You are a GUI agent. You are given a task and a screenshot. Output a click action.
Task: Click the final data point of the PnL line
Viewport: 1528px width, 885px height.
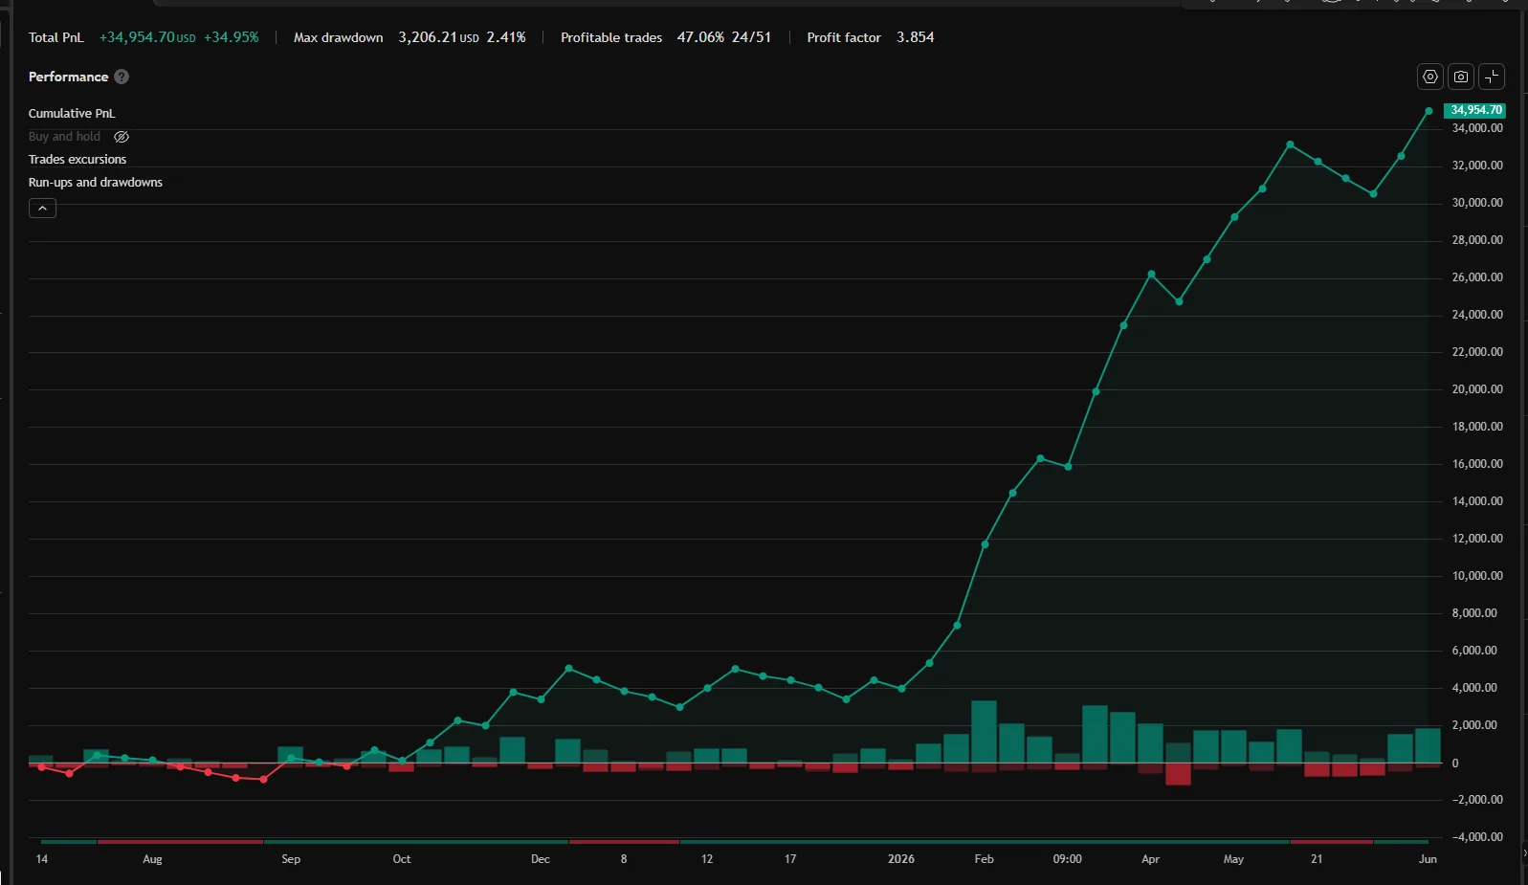coord(1428,111)
